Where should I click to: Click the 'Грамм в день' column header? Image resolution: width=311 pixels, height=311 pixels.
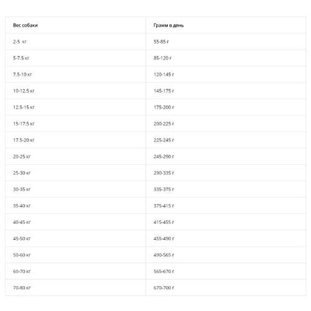click(226, 25)
